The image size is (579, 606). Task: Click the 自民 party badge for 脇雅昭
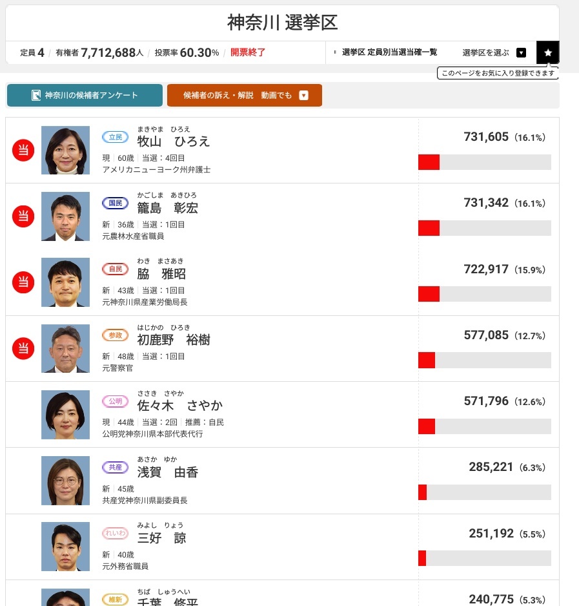(115, 269)
